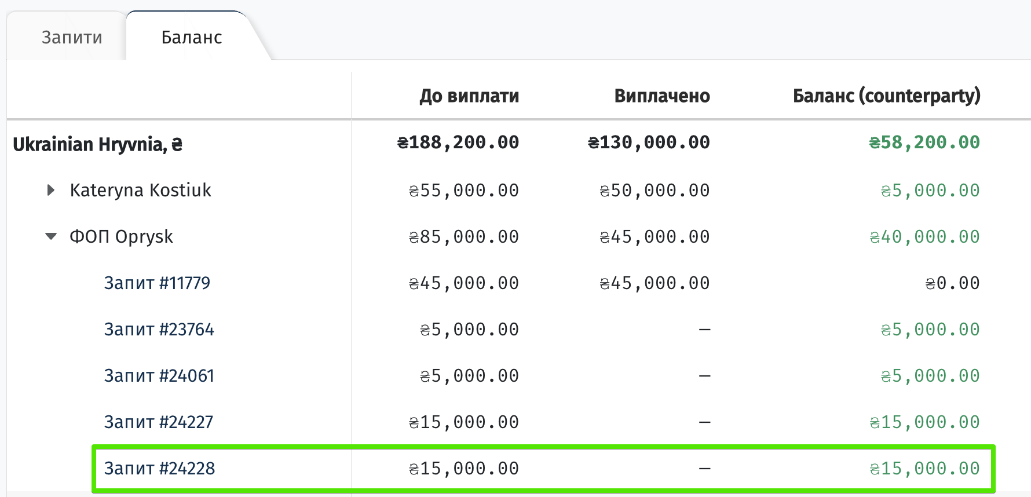Select the Баланс tab
The height and width of the screenshot is (497, 1031).
(x=192, y=37)
